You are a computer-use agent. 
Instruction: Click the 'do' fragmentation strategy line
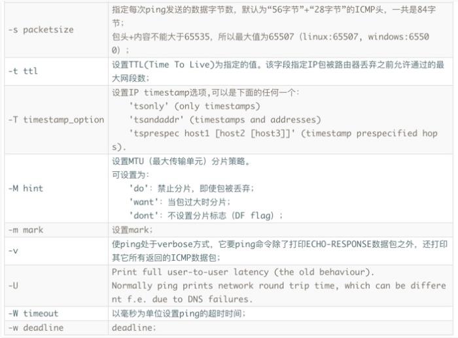192,188
